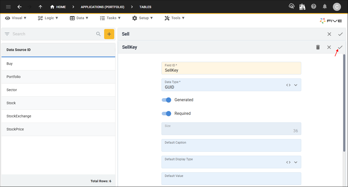348x187 pixels.
Task: Edit the Field ID input
Action: (x=231, y=68)
